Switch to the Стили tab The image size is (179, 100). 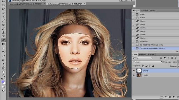point(152,11)
